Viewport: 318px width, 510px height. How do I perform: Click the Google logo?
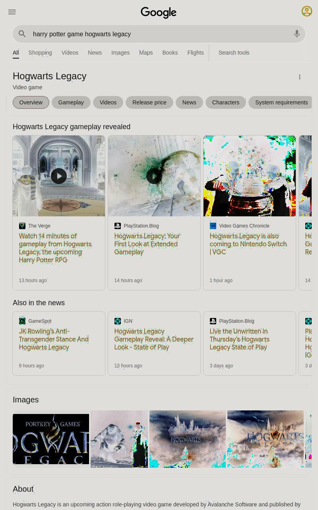pyautogui.click(x=159, y=12)
